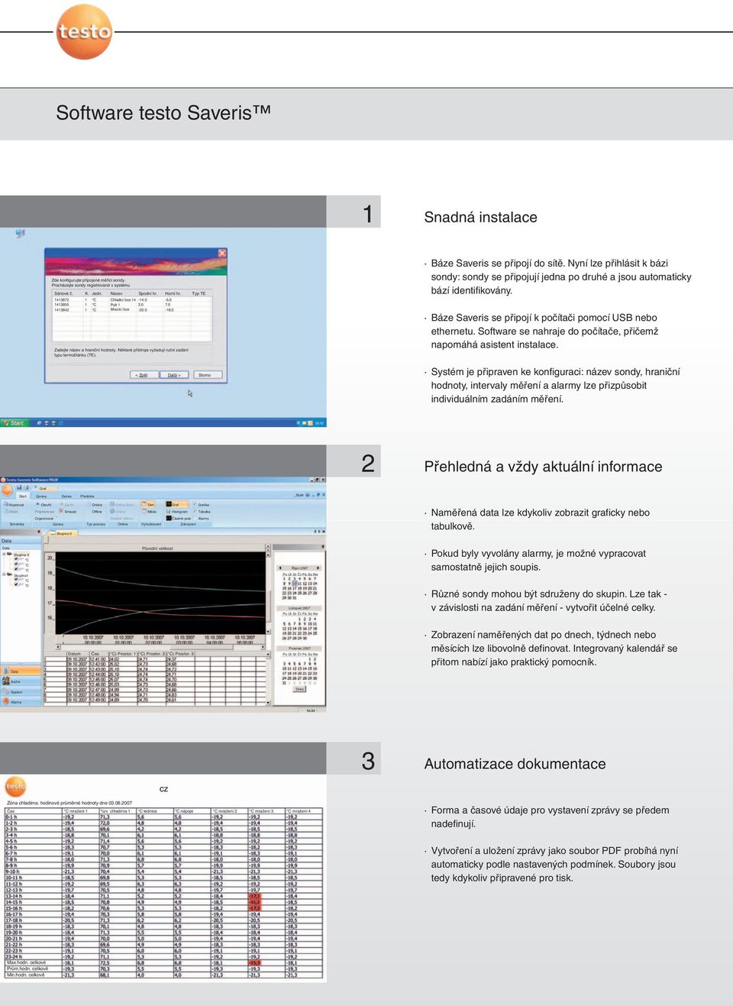
Task: Click the 'Další >' next button
Action: point(174,375)
